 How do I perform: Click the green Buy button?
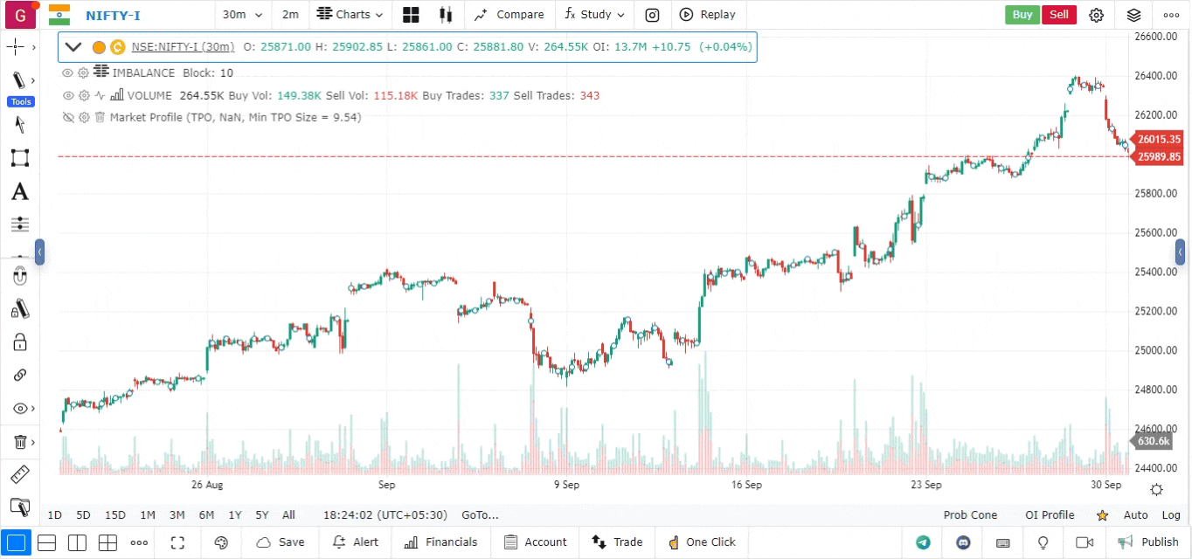[x=1022, y=15]
